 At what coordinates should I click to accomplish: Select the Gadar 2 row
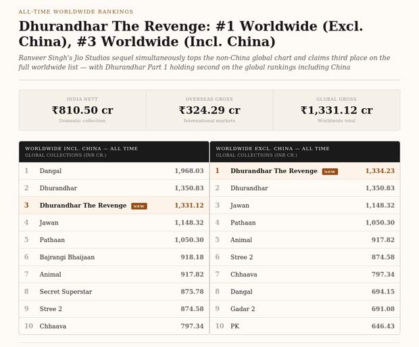click(305, 309)
